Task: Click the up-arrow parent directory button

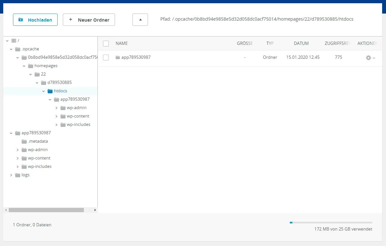Action: 140,20
